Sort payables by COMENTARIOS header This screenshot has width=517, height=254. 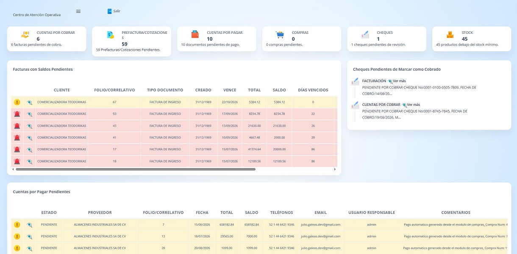456,213
